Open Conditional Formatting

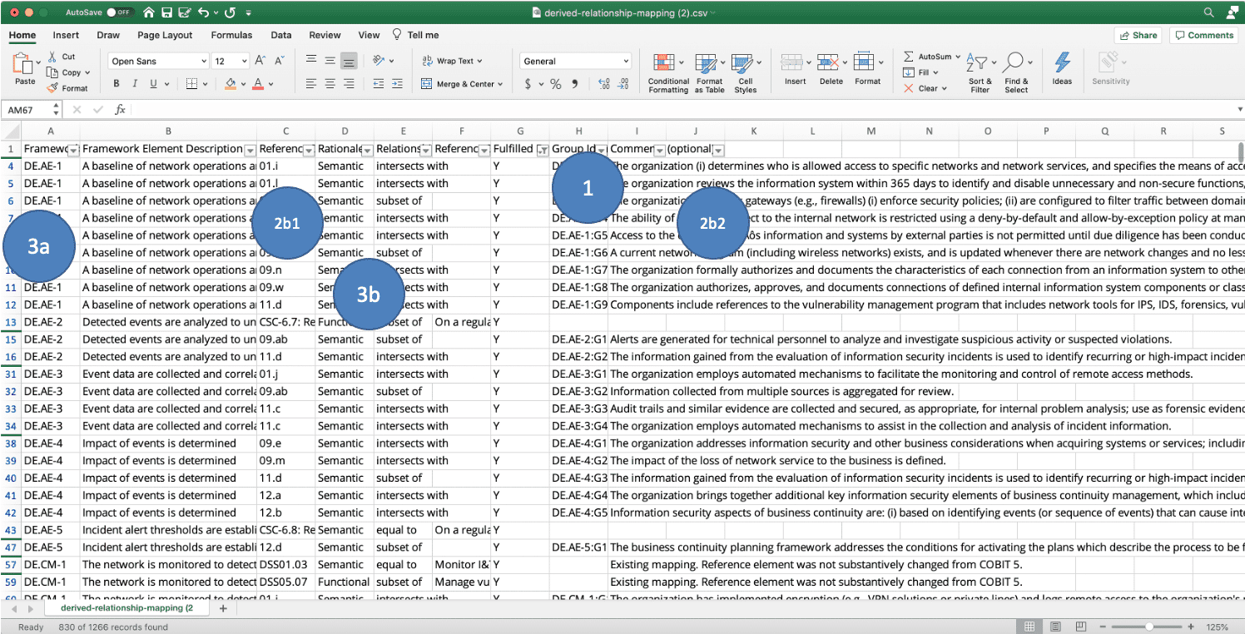[668, 73]
